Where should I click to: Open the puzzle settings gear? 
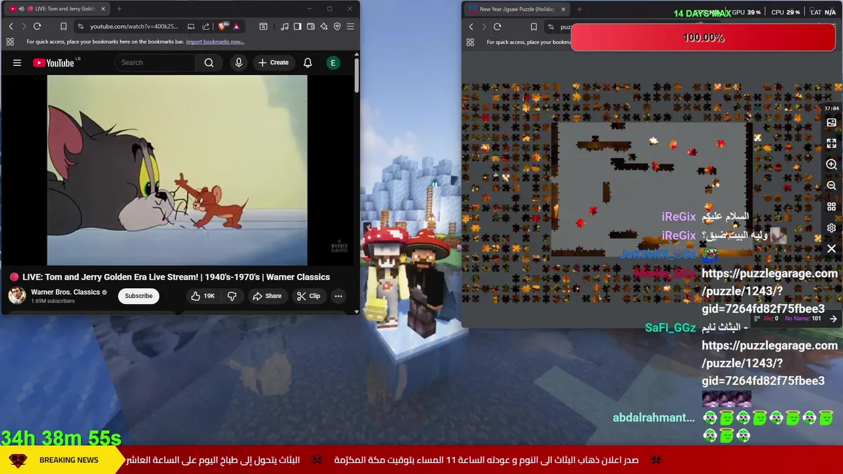[831, 228]
